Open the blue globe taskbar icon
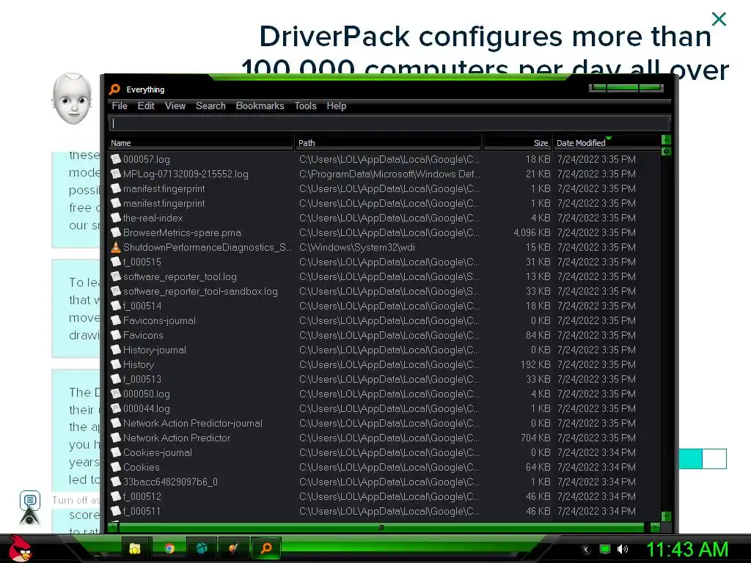The image size is (751, 563). 202,548
